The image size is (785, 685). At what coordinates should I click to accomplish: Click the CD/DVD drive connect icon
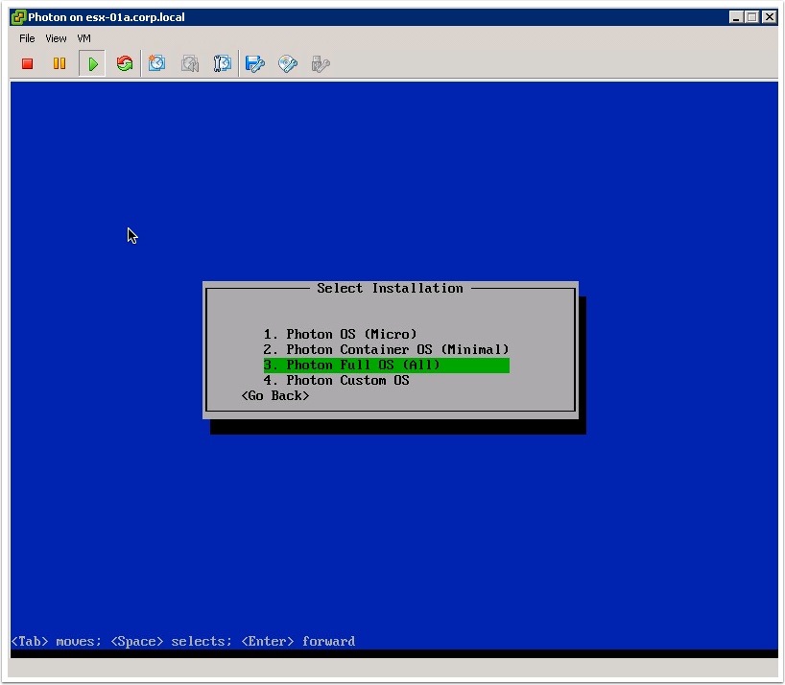(288, 64)
